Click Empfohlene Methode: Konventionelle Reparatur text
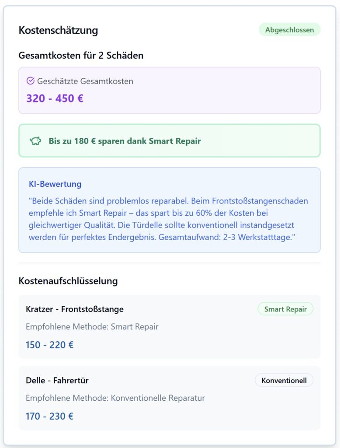This screenshot has width=340, height=448. point(115,398)
